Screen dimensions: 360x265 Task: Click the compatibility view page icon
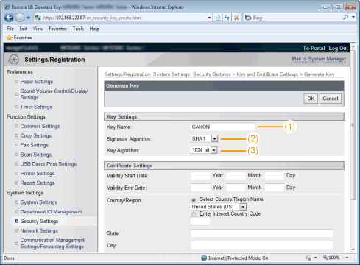(x=218, y=18)
